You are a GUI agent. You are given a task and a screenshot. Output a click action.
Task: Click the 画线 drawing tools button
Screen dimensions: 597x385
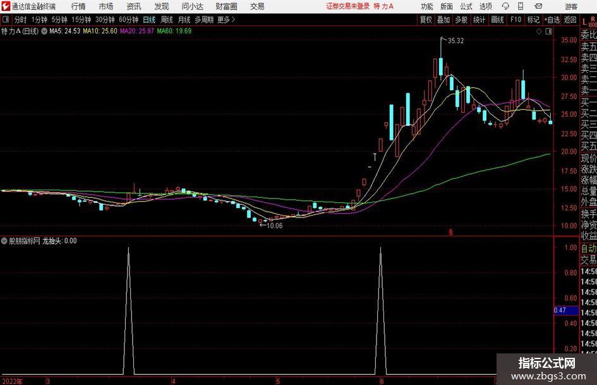tap(497, 20)
